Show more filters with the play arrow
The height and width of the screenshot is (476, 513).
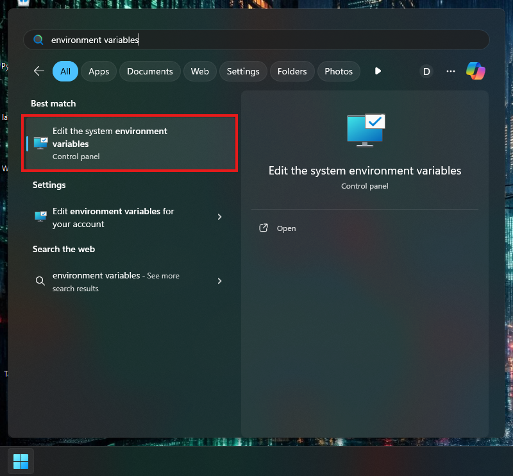(x=378, y=71)
